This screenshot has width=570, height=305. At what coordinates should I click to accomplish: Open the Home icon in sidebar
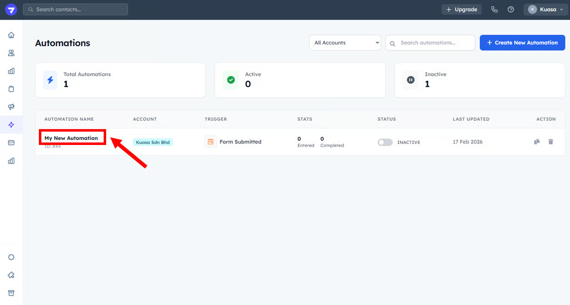pyautogui.click(x=11, y=35)
